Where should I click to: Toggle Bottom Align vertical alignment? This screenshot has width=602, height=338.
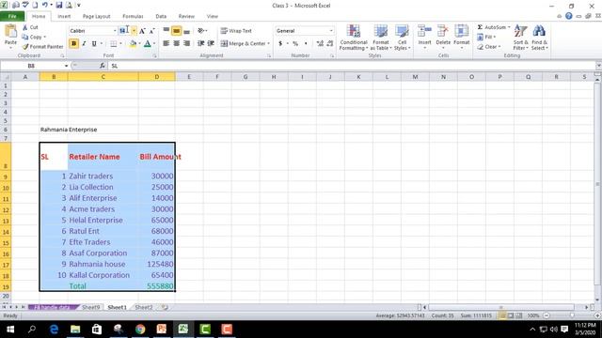pos(186,31)
